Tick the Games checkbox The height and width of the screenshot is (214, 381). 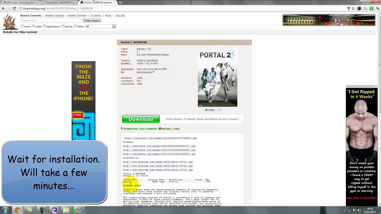(x=63, y=26)
